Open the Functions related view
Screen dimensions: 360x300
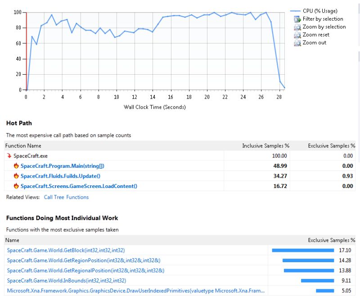77,197
